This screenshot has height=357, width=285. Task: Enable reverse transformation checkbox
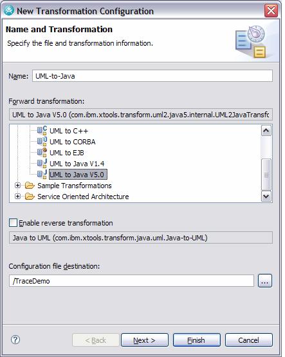click(x=13, y=223)
